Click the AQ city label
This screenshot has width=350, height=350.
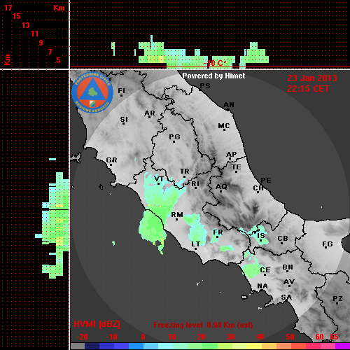tap(221, 187)
